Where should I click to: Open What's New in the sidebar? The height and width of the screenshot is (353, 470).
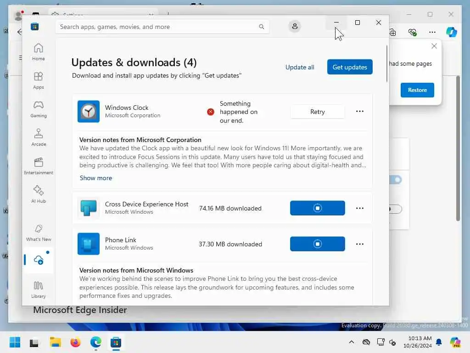[x=39, y=233]
